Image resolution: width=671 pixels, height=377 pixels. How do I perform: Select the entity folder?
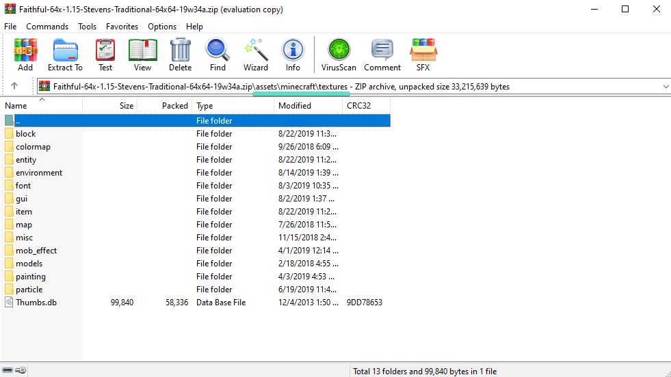click(26, 160)
